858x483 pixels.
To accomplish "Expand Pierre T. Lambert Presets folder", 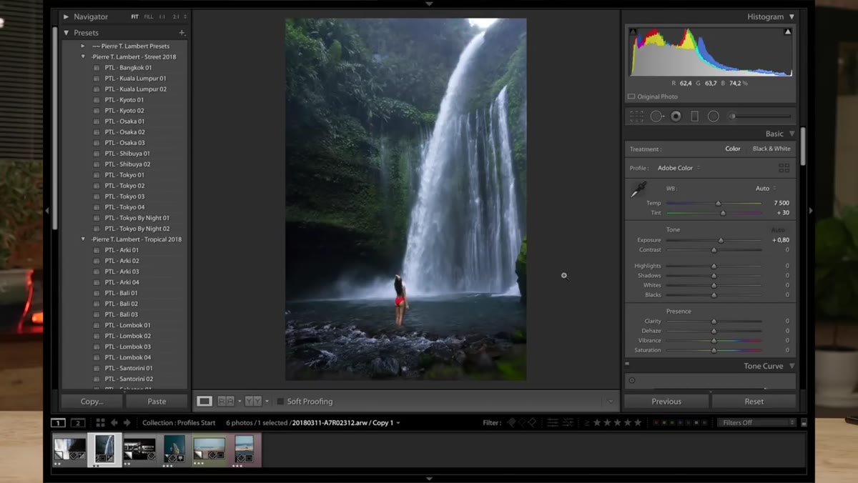I will pyautogui.click(x=83, y=46).
